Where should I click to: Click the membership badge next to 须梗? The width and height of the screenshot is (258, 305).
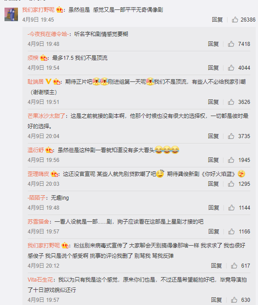click(44, 58)
